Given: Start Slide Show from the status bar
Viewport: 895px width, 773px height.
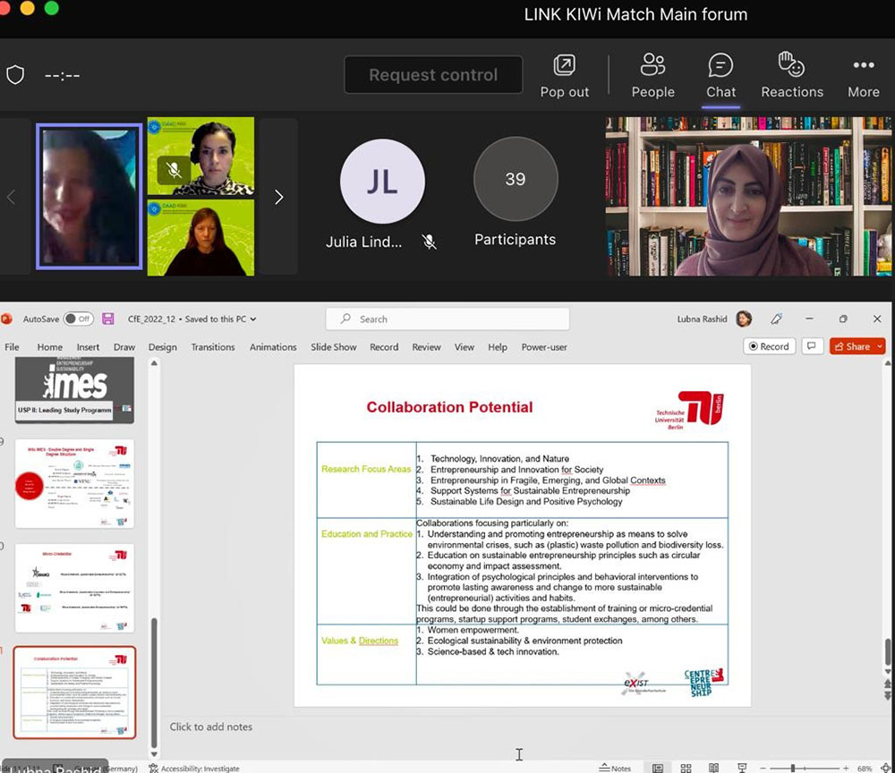Looking at the screenshot, I should click(x=741, y=768).
